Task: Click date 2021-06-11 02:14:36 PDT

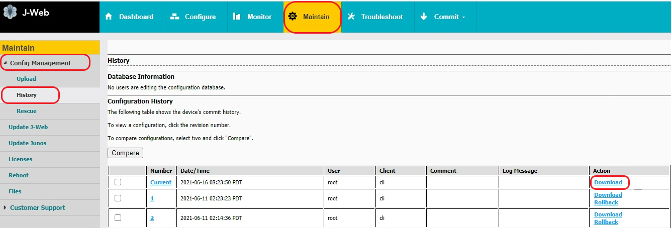Action: 211,218
